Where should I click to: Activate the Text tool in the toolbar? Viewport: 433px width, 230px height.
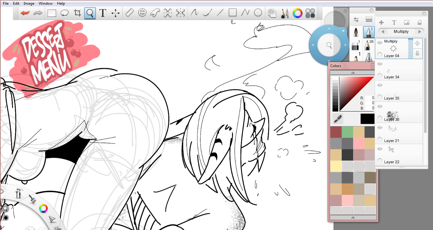102,13
